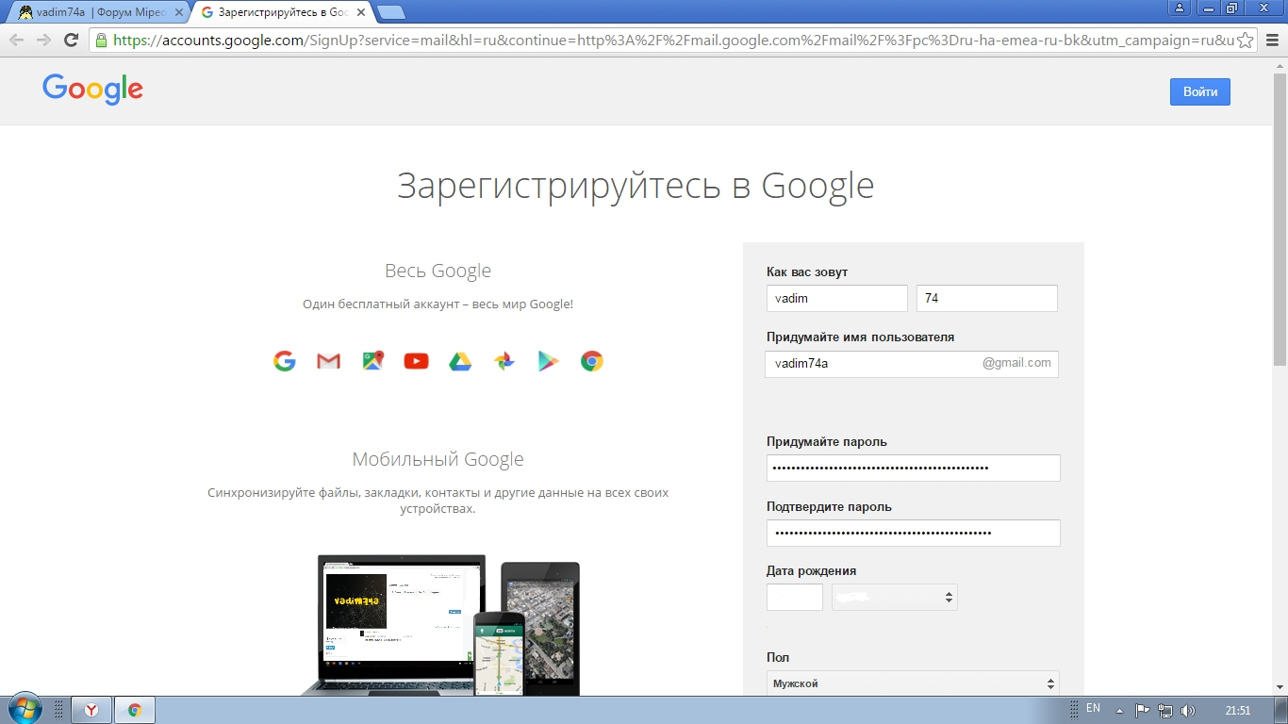Click the Дата рождения label
The width and height of the screenshot is (1288, 724).
pos(811,570)
